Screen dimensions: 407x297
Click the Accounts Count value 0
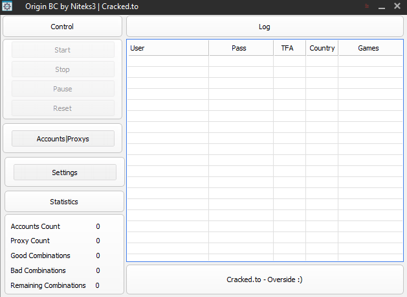[98, 226]
